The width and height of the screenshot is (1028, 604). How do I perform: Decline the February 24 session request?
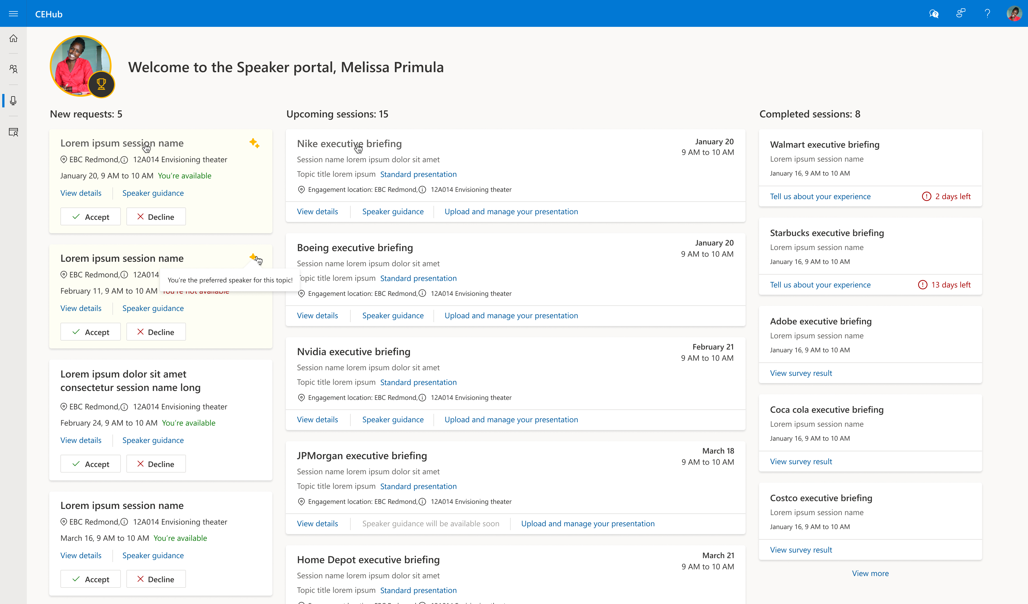click(156, 464)
